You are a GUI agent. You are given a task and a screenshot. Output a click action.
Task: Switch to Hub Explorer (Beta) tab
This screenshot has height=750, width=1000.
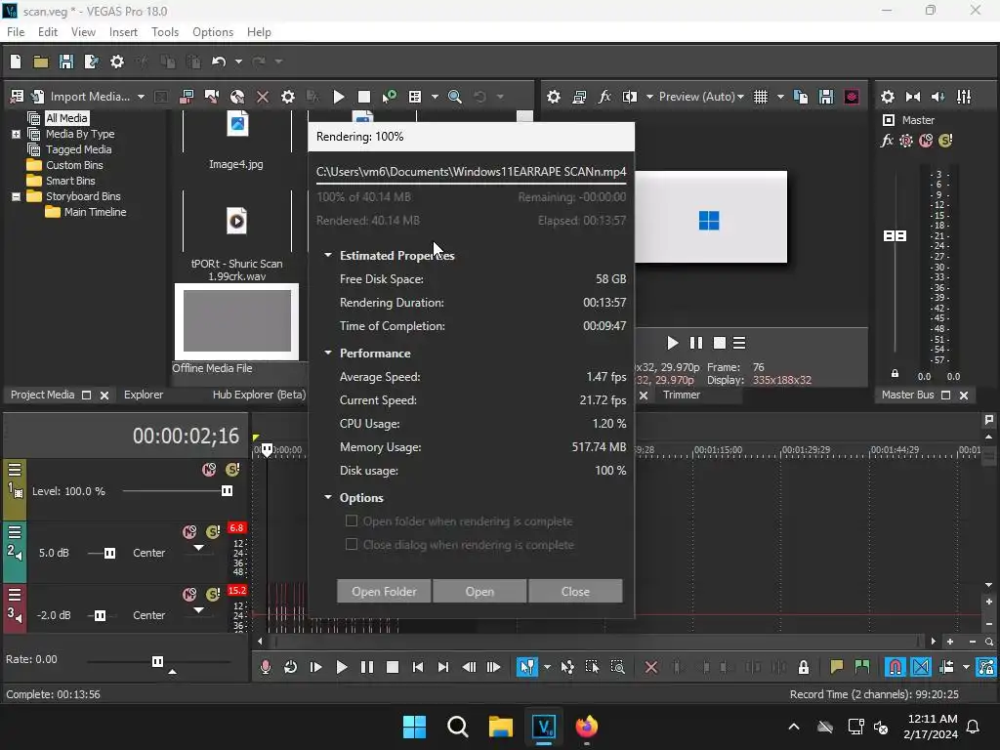pyautogui.click(x=259, y=395)
